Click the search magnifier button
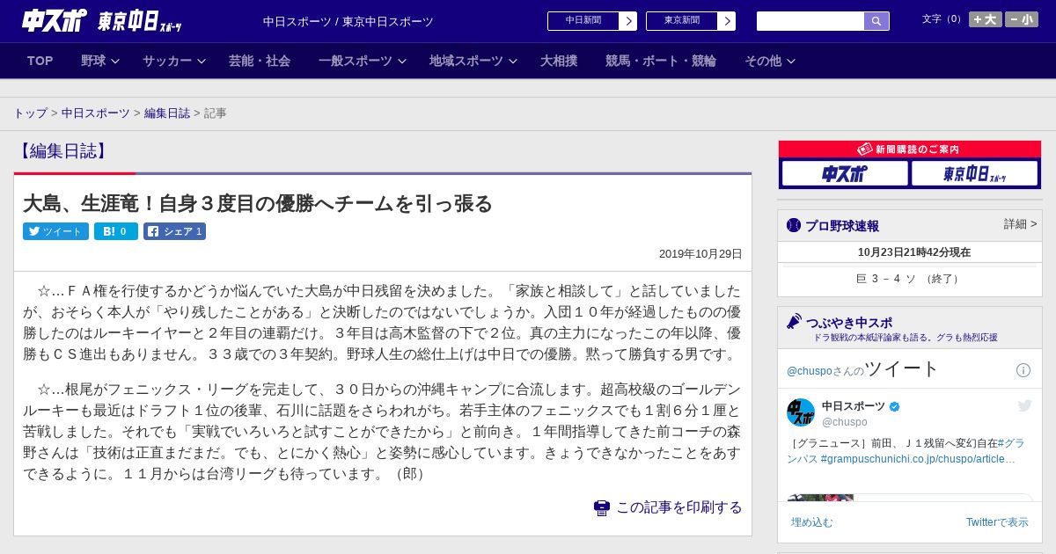Image resolution: width=1056 pixels, height=554 pixels. [x=876, y=21]
